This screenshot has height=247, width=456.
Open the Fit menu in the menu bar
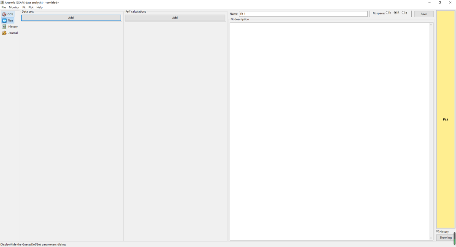(x=24, y=7)
